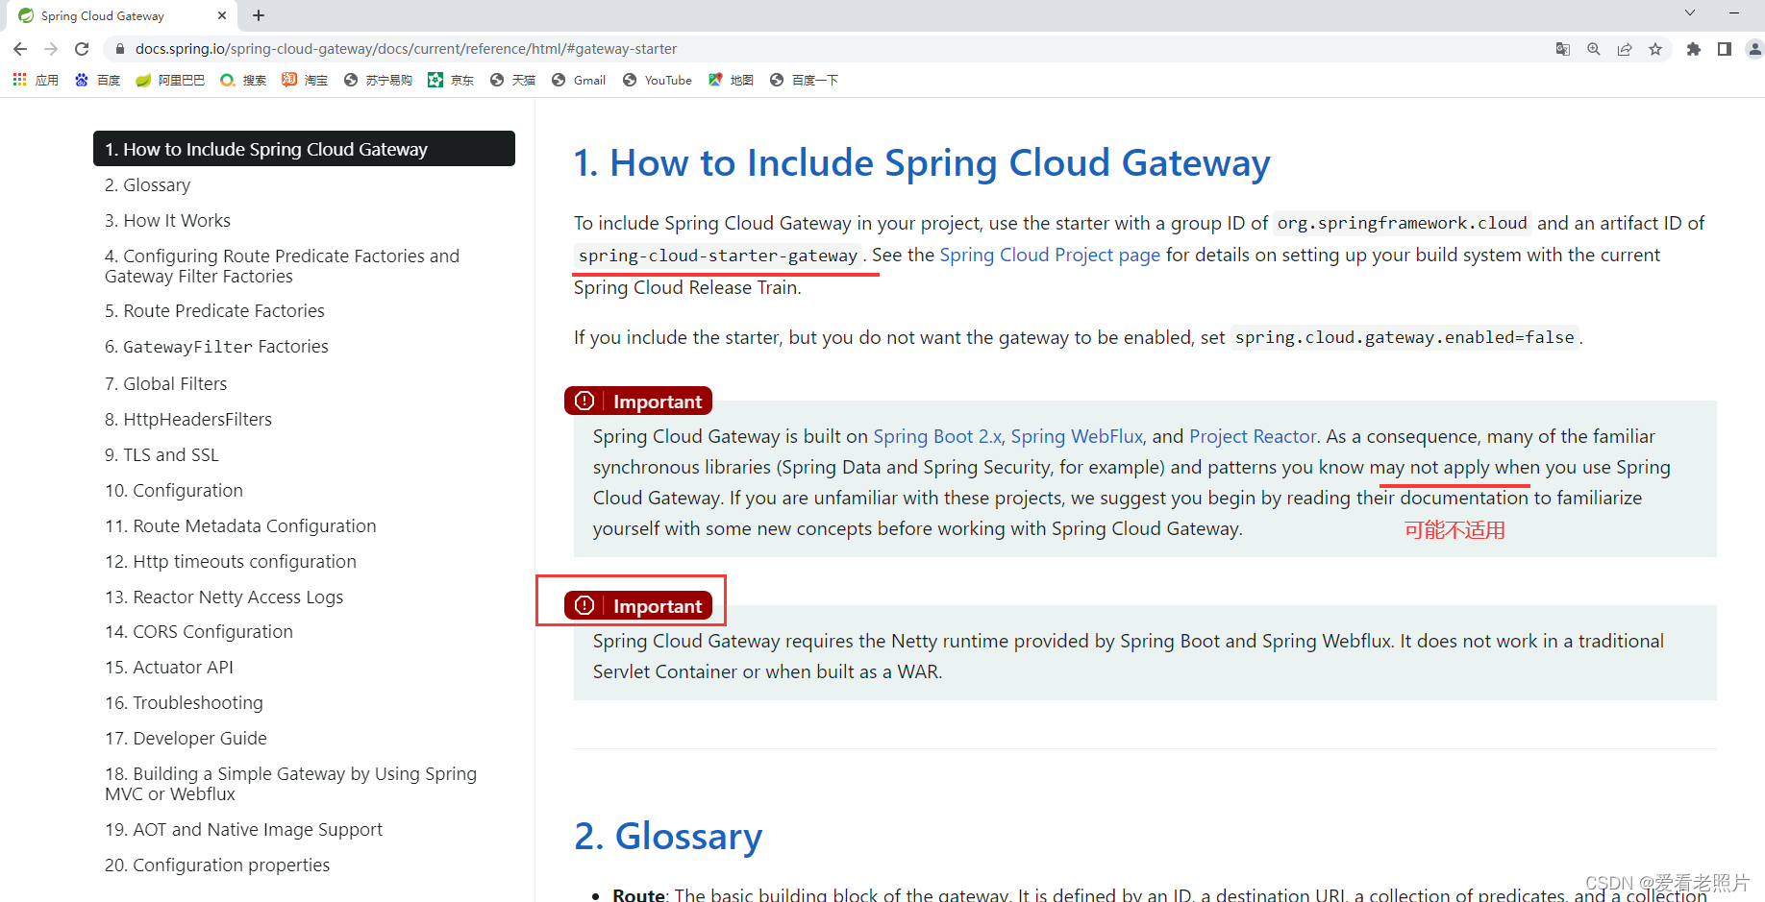Click the share page icon
Image resolution: width=1765 pixels, height=902 pixels.
coord(1625,49)
